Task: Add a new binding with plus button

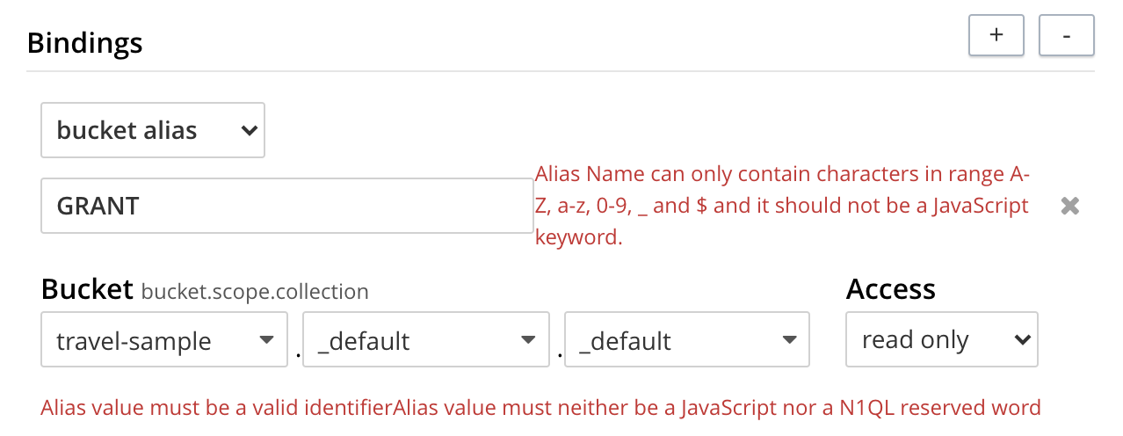Action: pos(996,35)
